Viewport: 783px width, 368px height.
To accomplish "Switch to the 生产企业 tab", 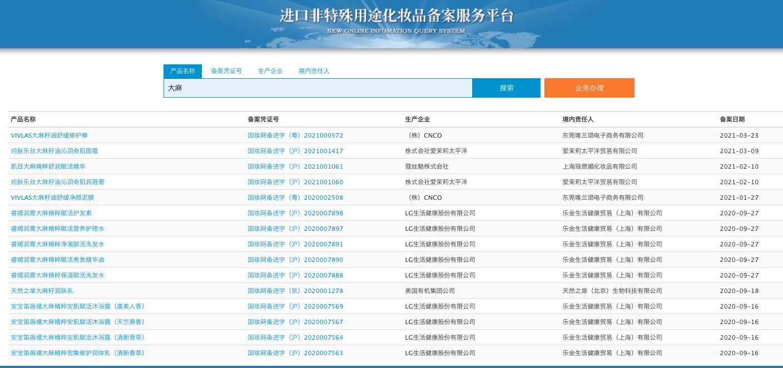I will [x=270, y=71].
